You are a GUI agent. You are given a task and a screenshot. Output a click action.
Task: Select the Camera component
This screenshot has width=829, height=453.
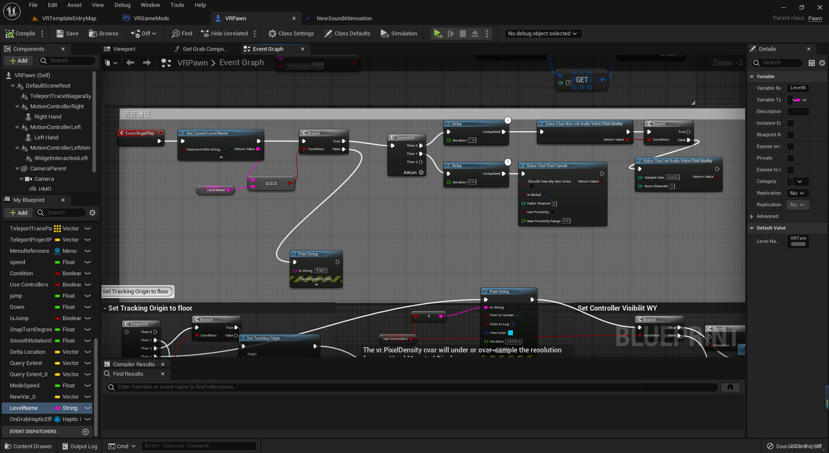[44, 179]
